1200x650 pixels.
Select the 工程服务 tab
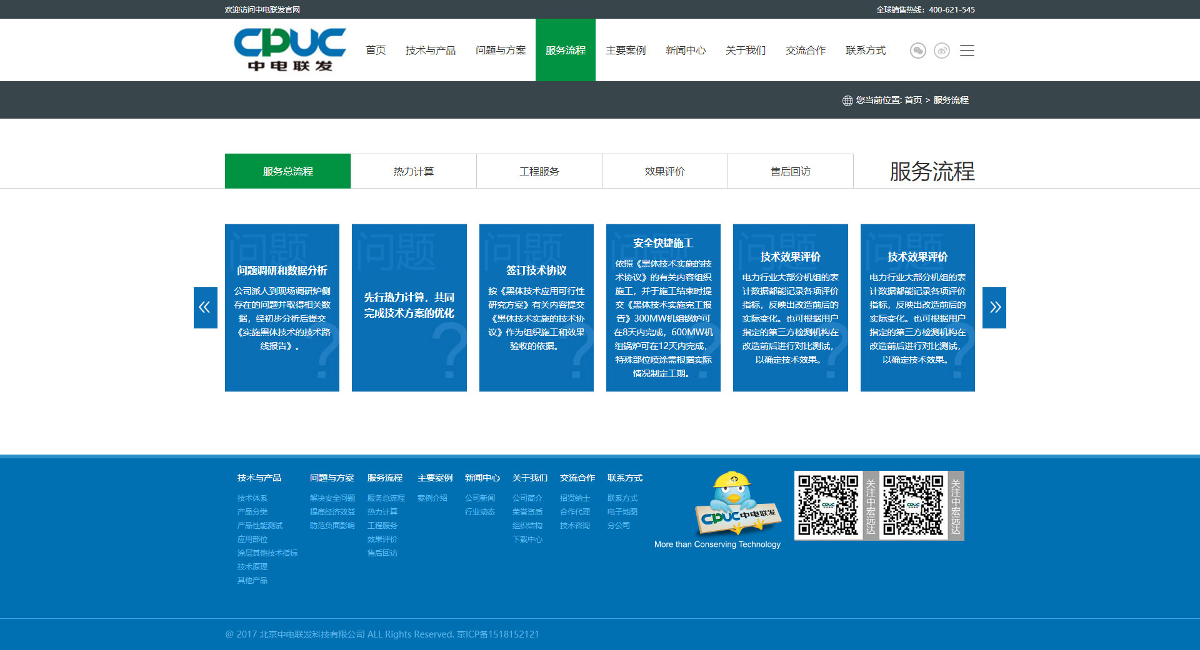tap(539, 171)
